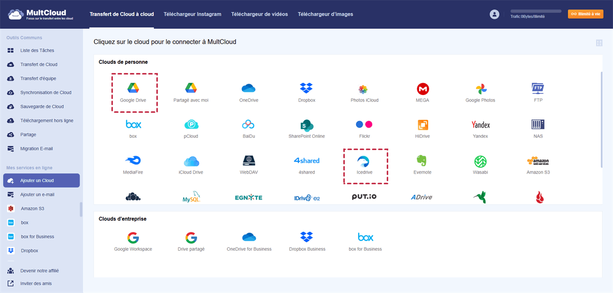
Task: Connect Icedrive cloud
Action: (364, 164)
